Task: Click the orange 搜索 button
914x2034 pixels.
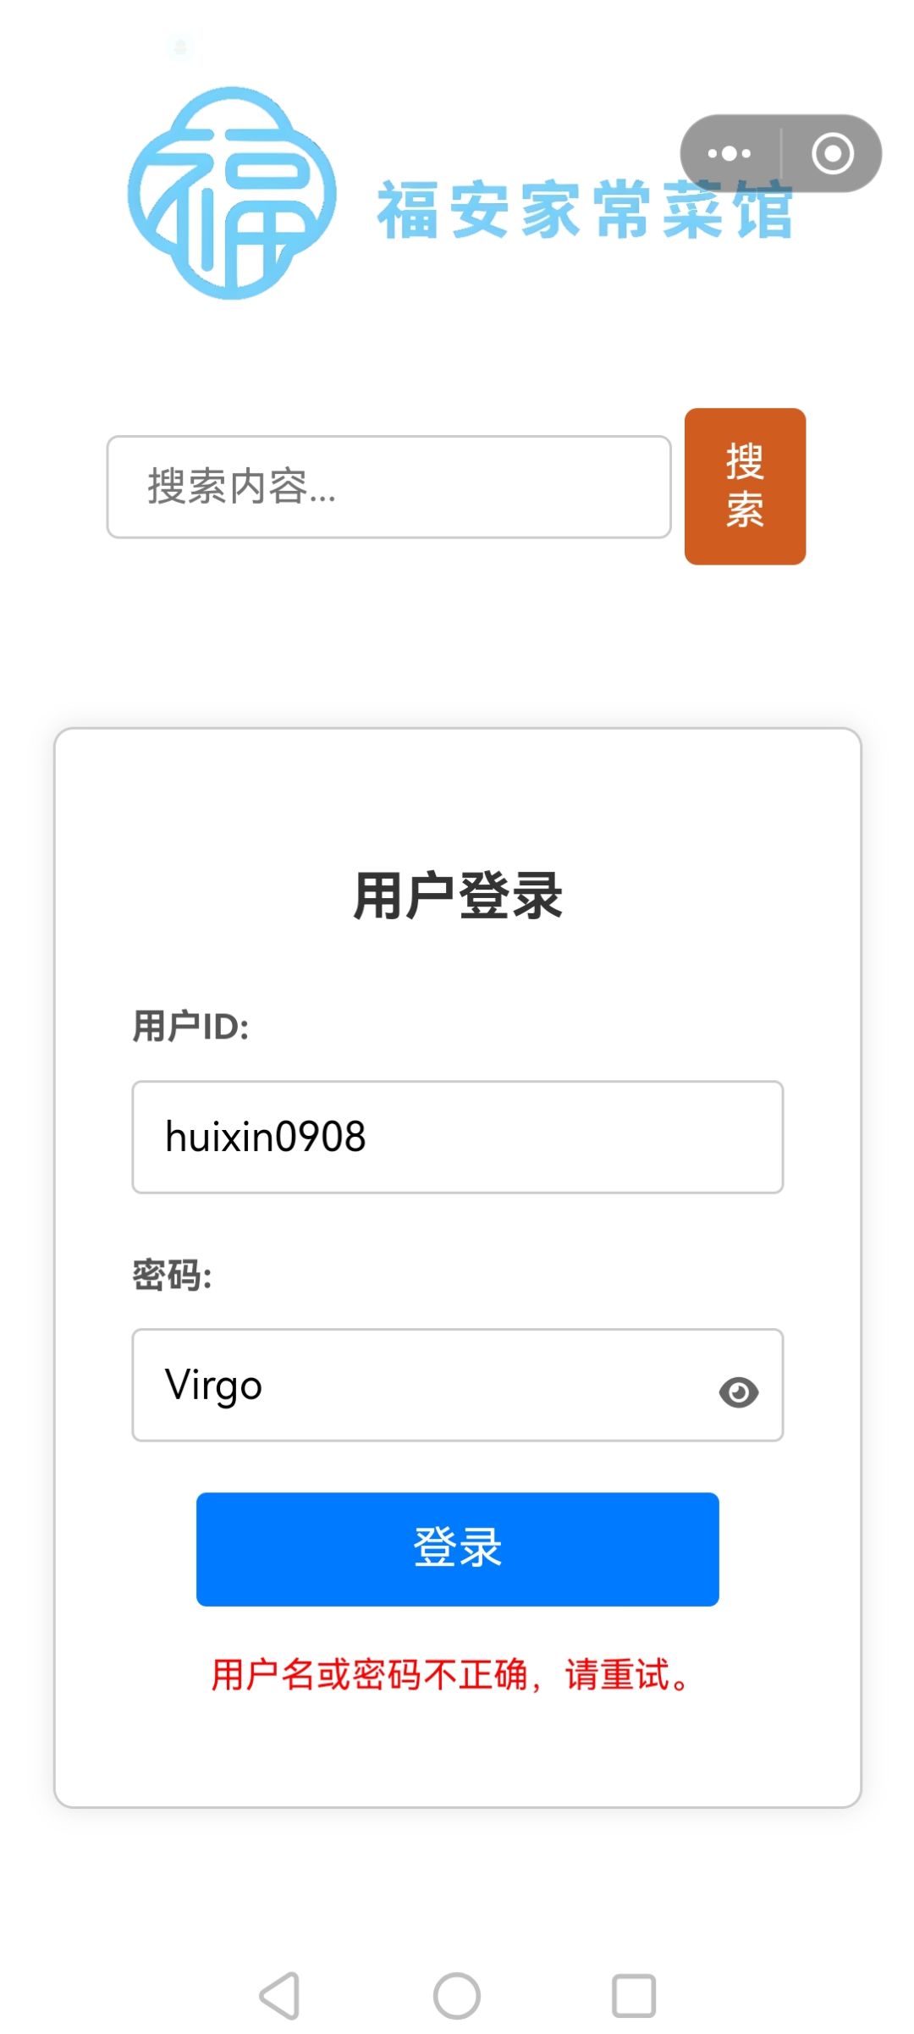Action: [x=745, y=487]
